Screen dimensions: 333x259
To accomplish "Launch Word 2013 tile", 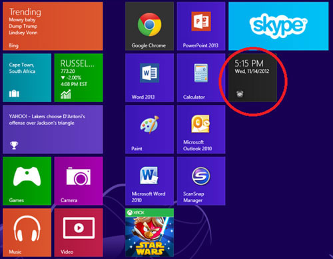I will [x=149, y=77].
